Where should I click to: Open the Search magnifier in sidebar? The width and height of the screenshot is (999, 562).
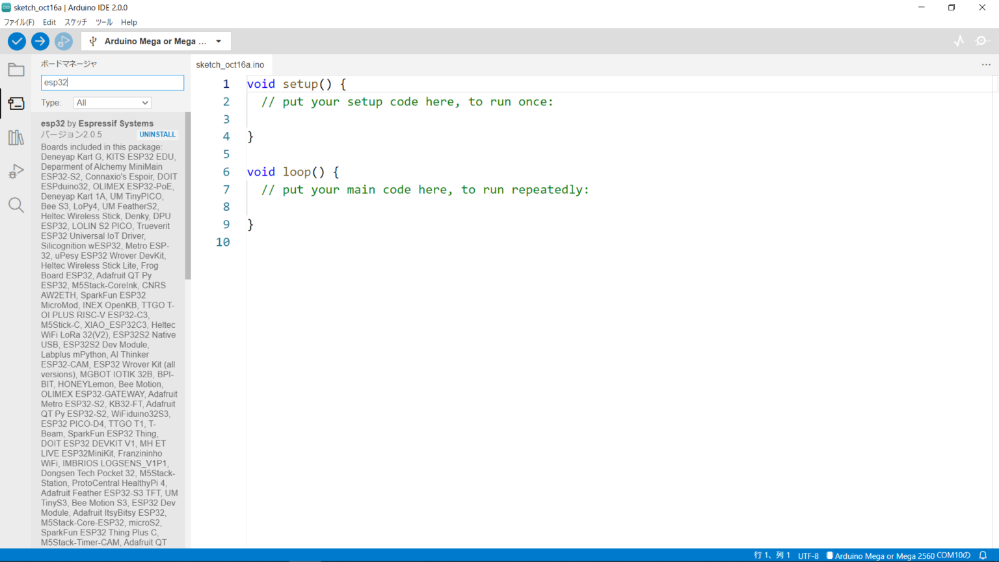(16, 206)
